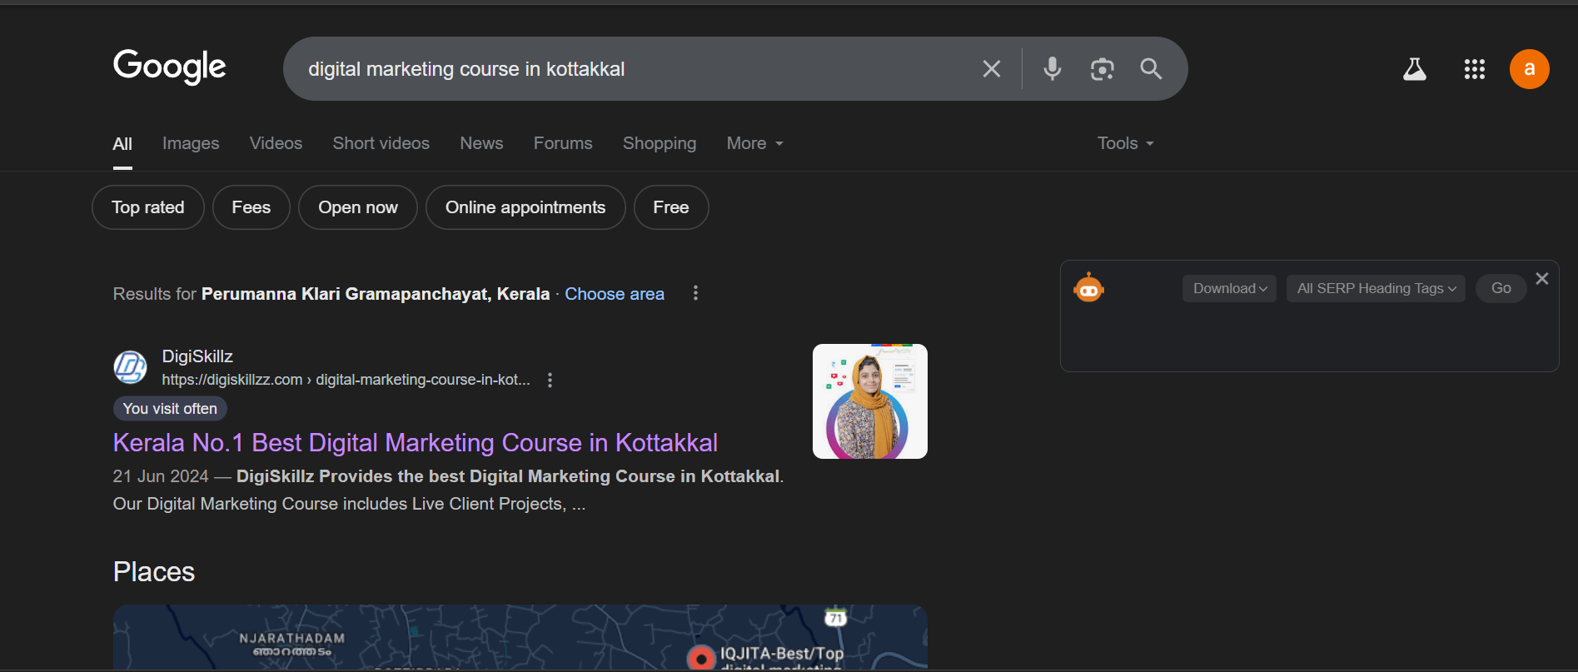Open the Download dropdown in extension panel
Image resolution: width=1578 pixels, height=672 pixels.
[x=1229, y=288]
